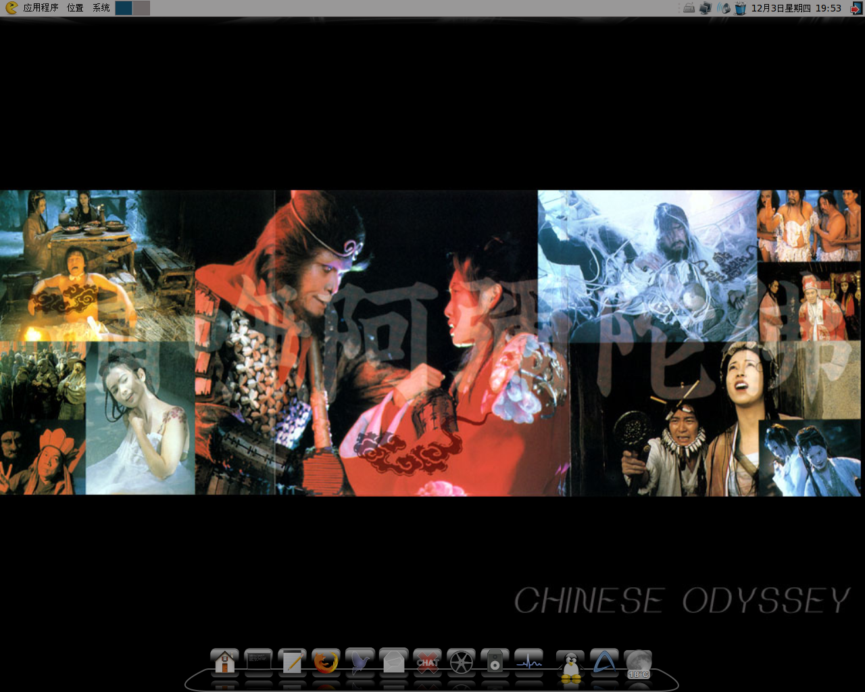Screen dimensions: 865x692
Task: Switch to the first workspace in switcher
Action: [x=124, y=8]
